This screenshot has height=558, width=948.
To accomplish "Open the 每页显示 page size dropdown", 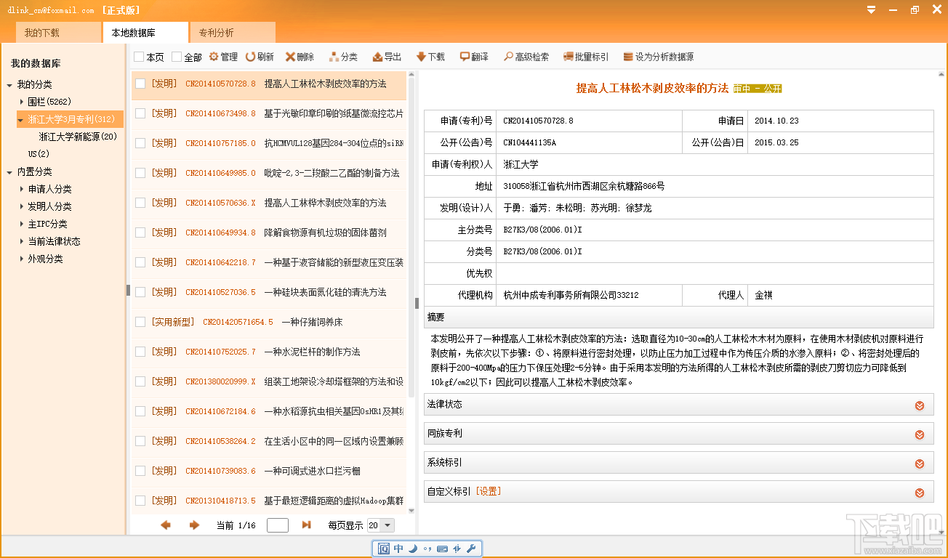I will (x=387, y=525).
